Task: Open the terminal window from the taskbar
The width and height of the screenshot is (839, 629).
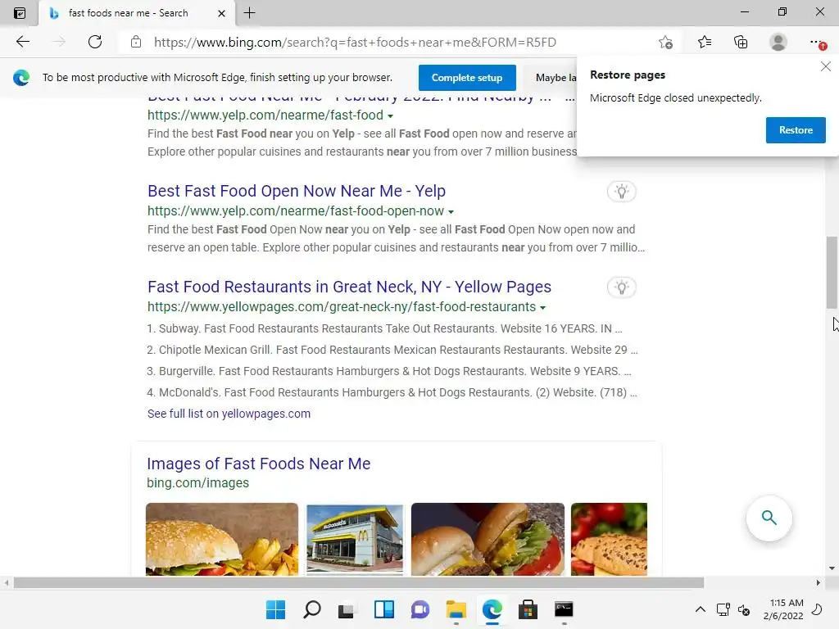Action: [564, 609]
